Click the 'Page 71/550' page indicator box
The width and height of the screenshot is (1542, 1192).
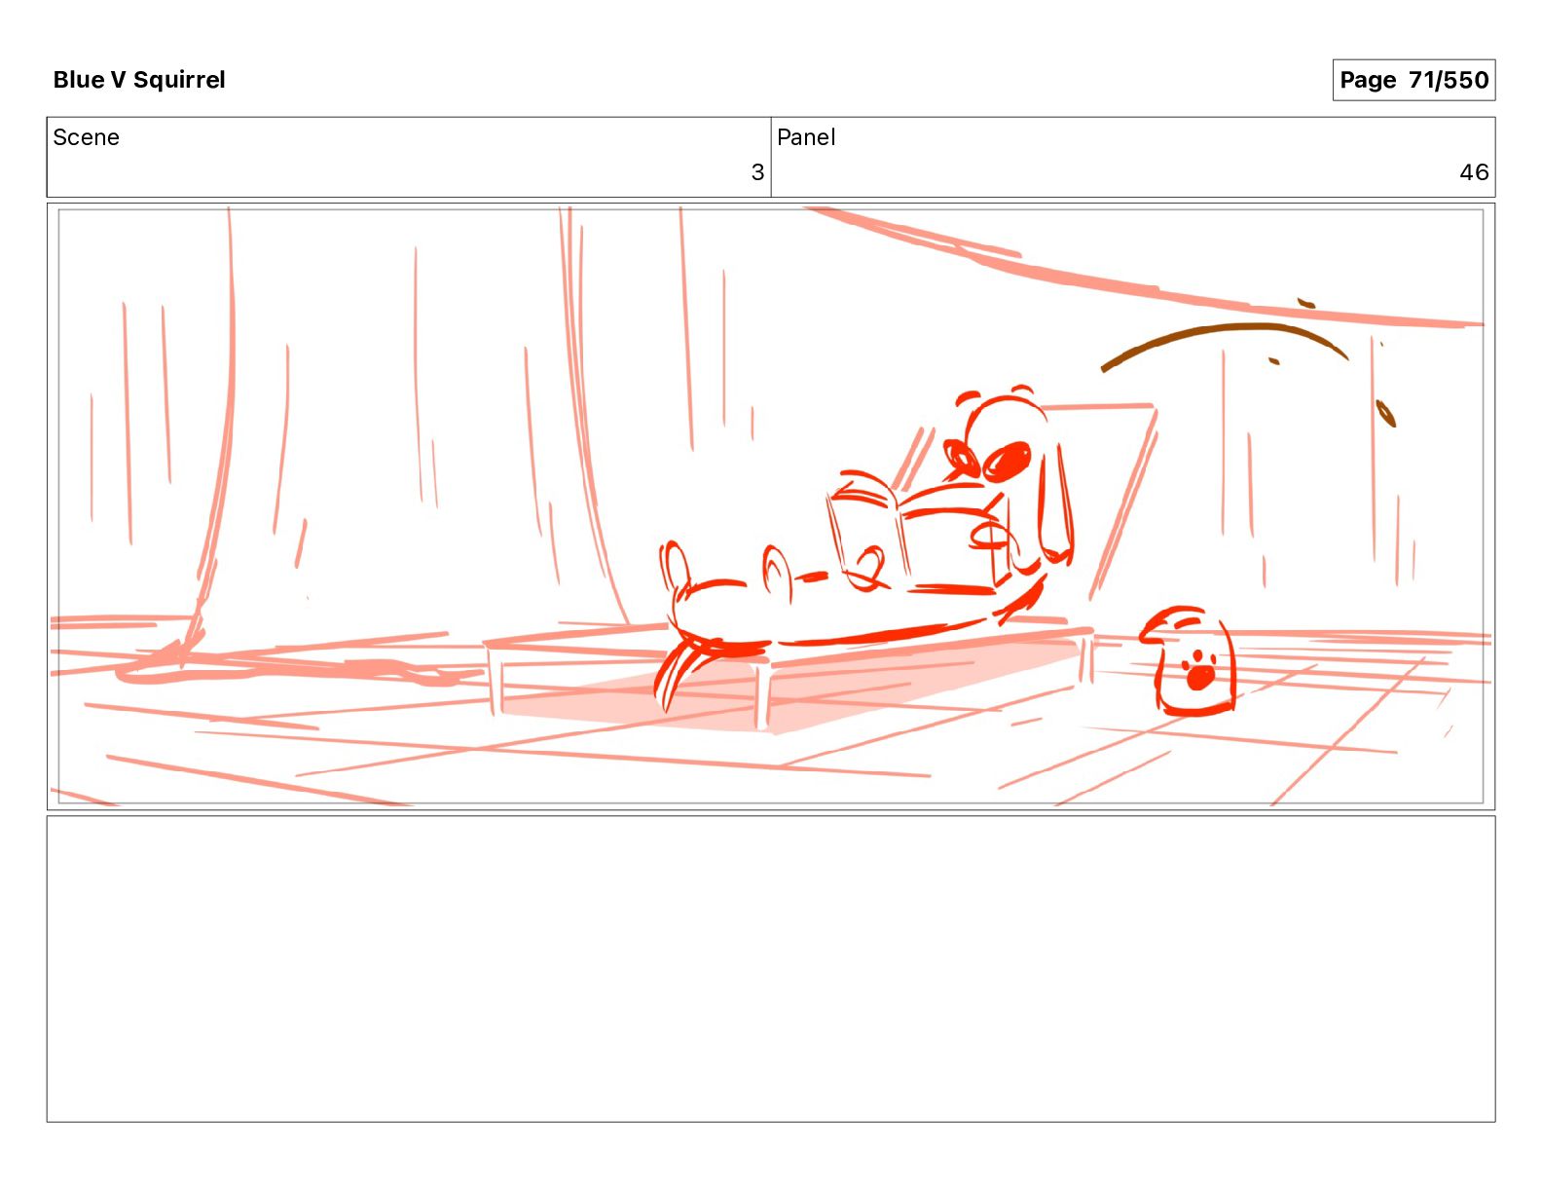[x=1413, y=80]
